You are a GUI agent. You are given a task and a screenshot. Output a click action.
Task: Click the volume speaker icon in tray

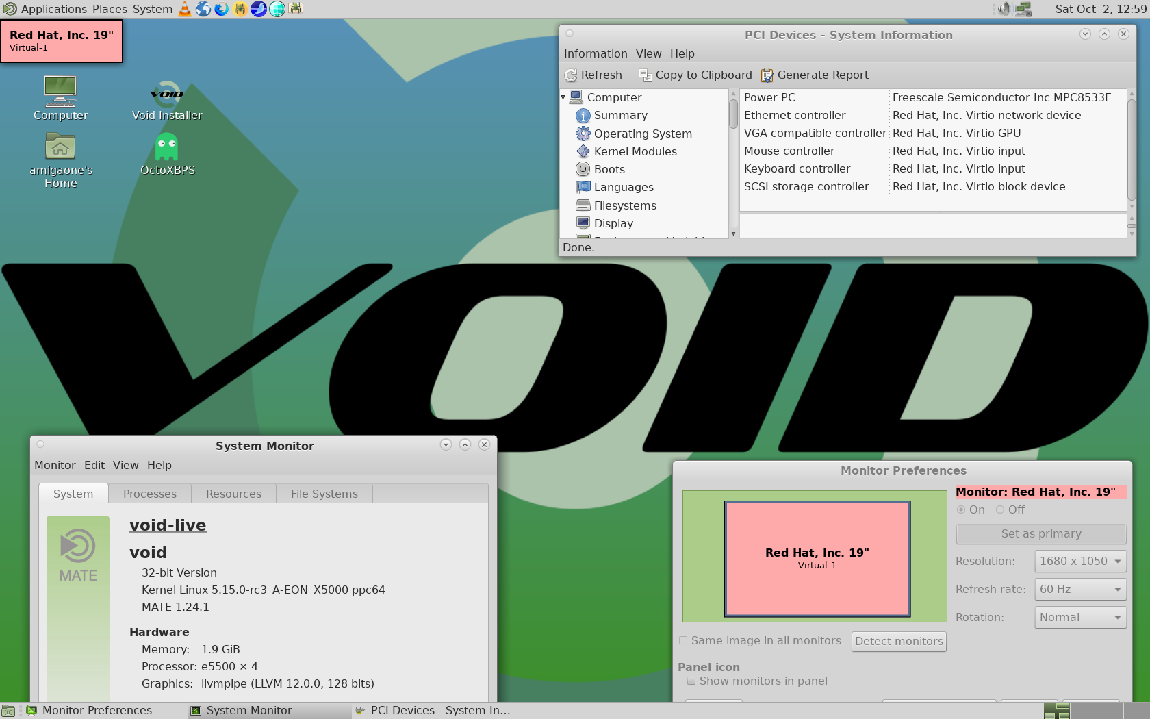(1004, 9)
